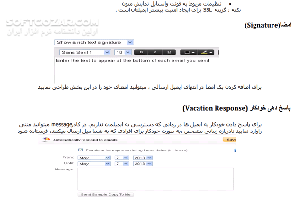Open the text color picker
Image resolution: width=308 pixels, height=197 pixels.
(x=189, y=52)
